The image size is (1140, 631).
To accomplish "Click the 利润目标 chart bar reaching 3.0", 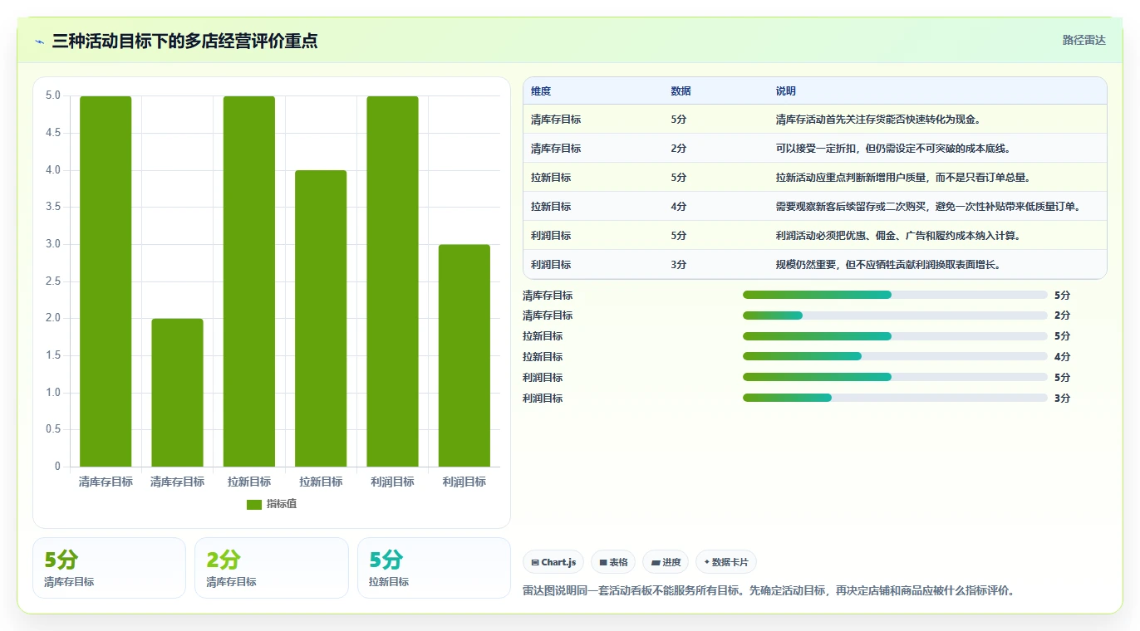I will 464,355.
